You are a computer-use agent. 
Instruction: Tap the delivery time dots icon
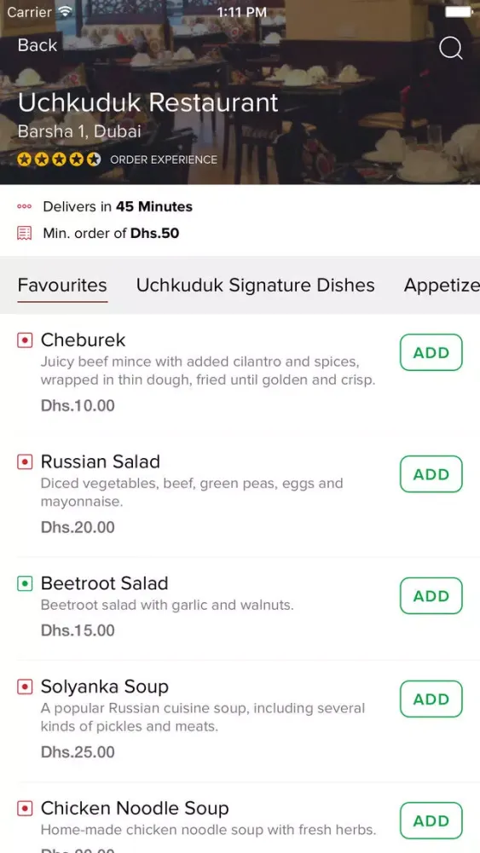[x=25, y=206]
